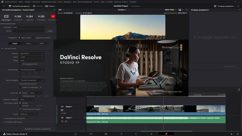Expand the subtitle settings section
Image resolution: width=242 pixels, height=136 pixels.
12,122
